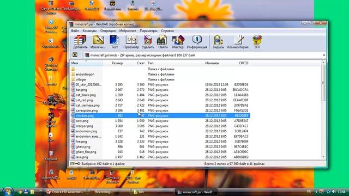349x196 pixels.
Task: Select the cat_red.png file
Action: (160, 100)
